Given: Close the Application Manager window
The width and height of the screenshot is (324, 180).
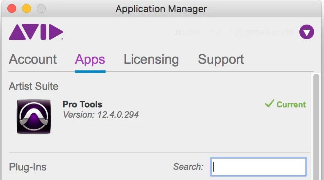Looking at the screenshot, I should [12, 9].
